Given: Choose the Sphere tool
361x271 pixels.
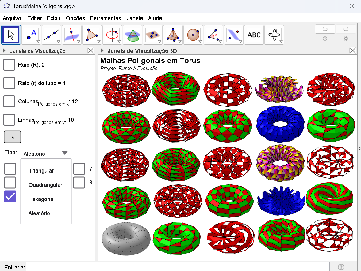Looking at the screenshot, I should (x=193, y=35).
